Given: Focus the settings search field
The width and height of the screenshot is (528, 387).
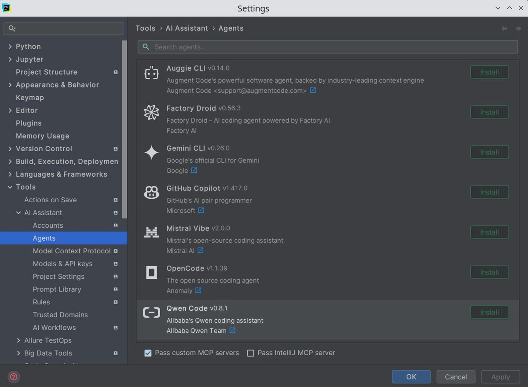Looking at the screenshot, I should tap(63, 28).
